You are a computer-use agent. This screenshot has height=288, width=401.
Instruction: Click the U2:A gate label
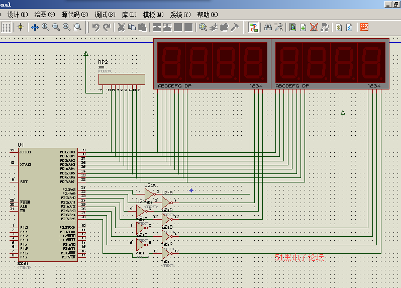tap(150, 185)
